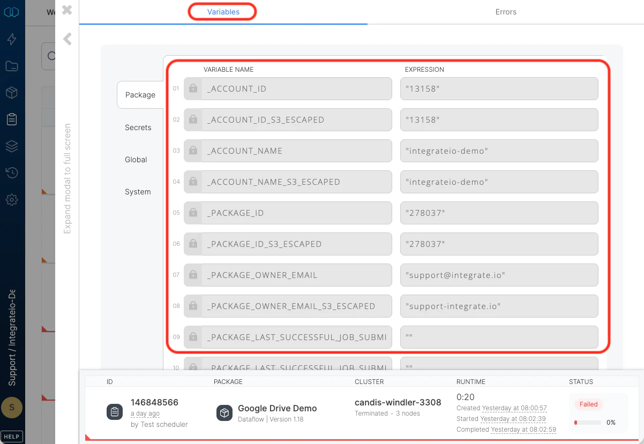Click the lock icon beside _ACCOUNT_NAME
The height and width of the screenshot is (444, 644).
[193, 151]
